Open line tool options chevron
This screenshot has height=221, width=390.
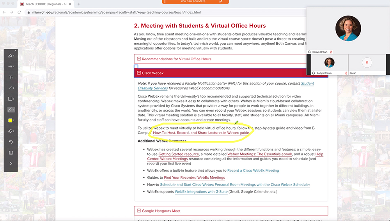[x=14, y=88]
